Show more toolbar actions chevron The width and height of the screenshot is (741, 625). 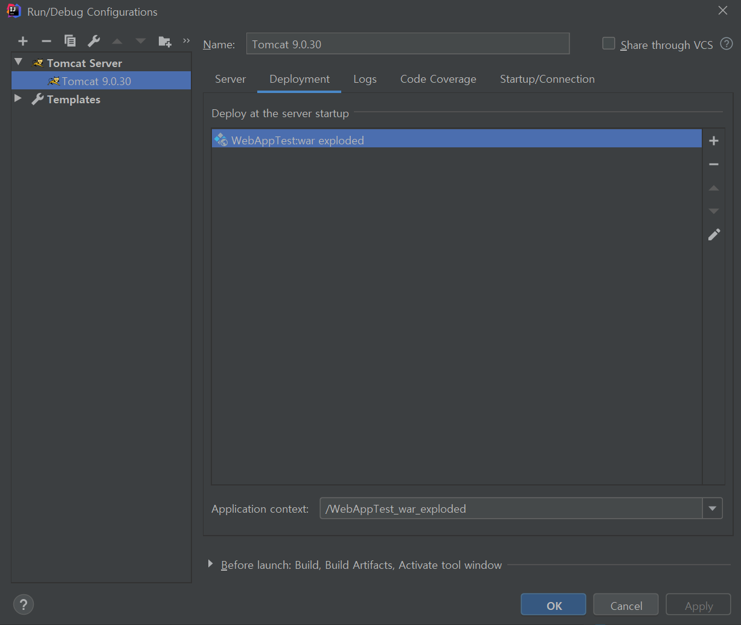[186, 40]
